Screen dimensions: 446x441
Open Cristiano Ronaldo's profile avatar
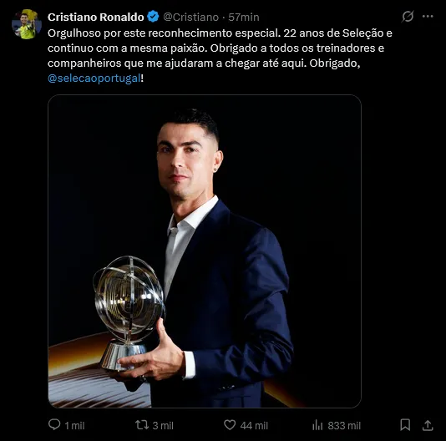pos(27,24)
